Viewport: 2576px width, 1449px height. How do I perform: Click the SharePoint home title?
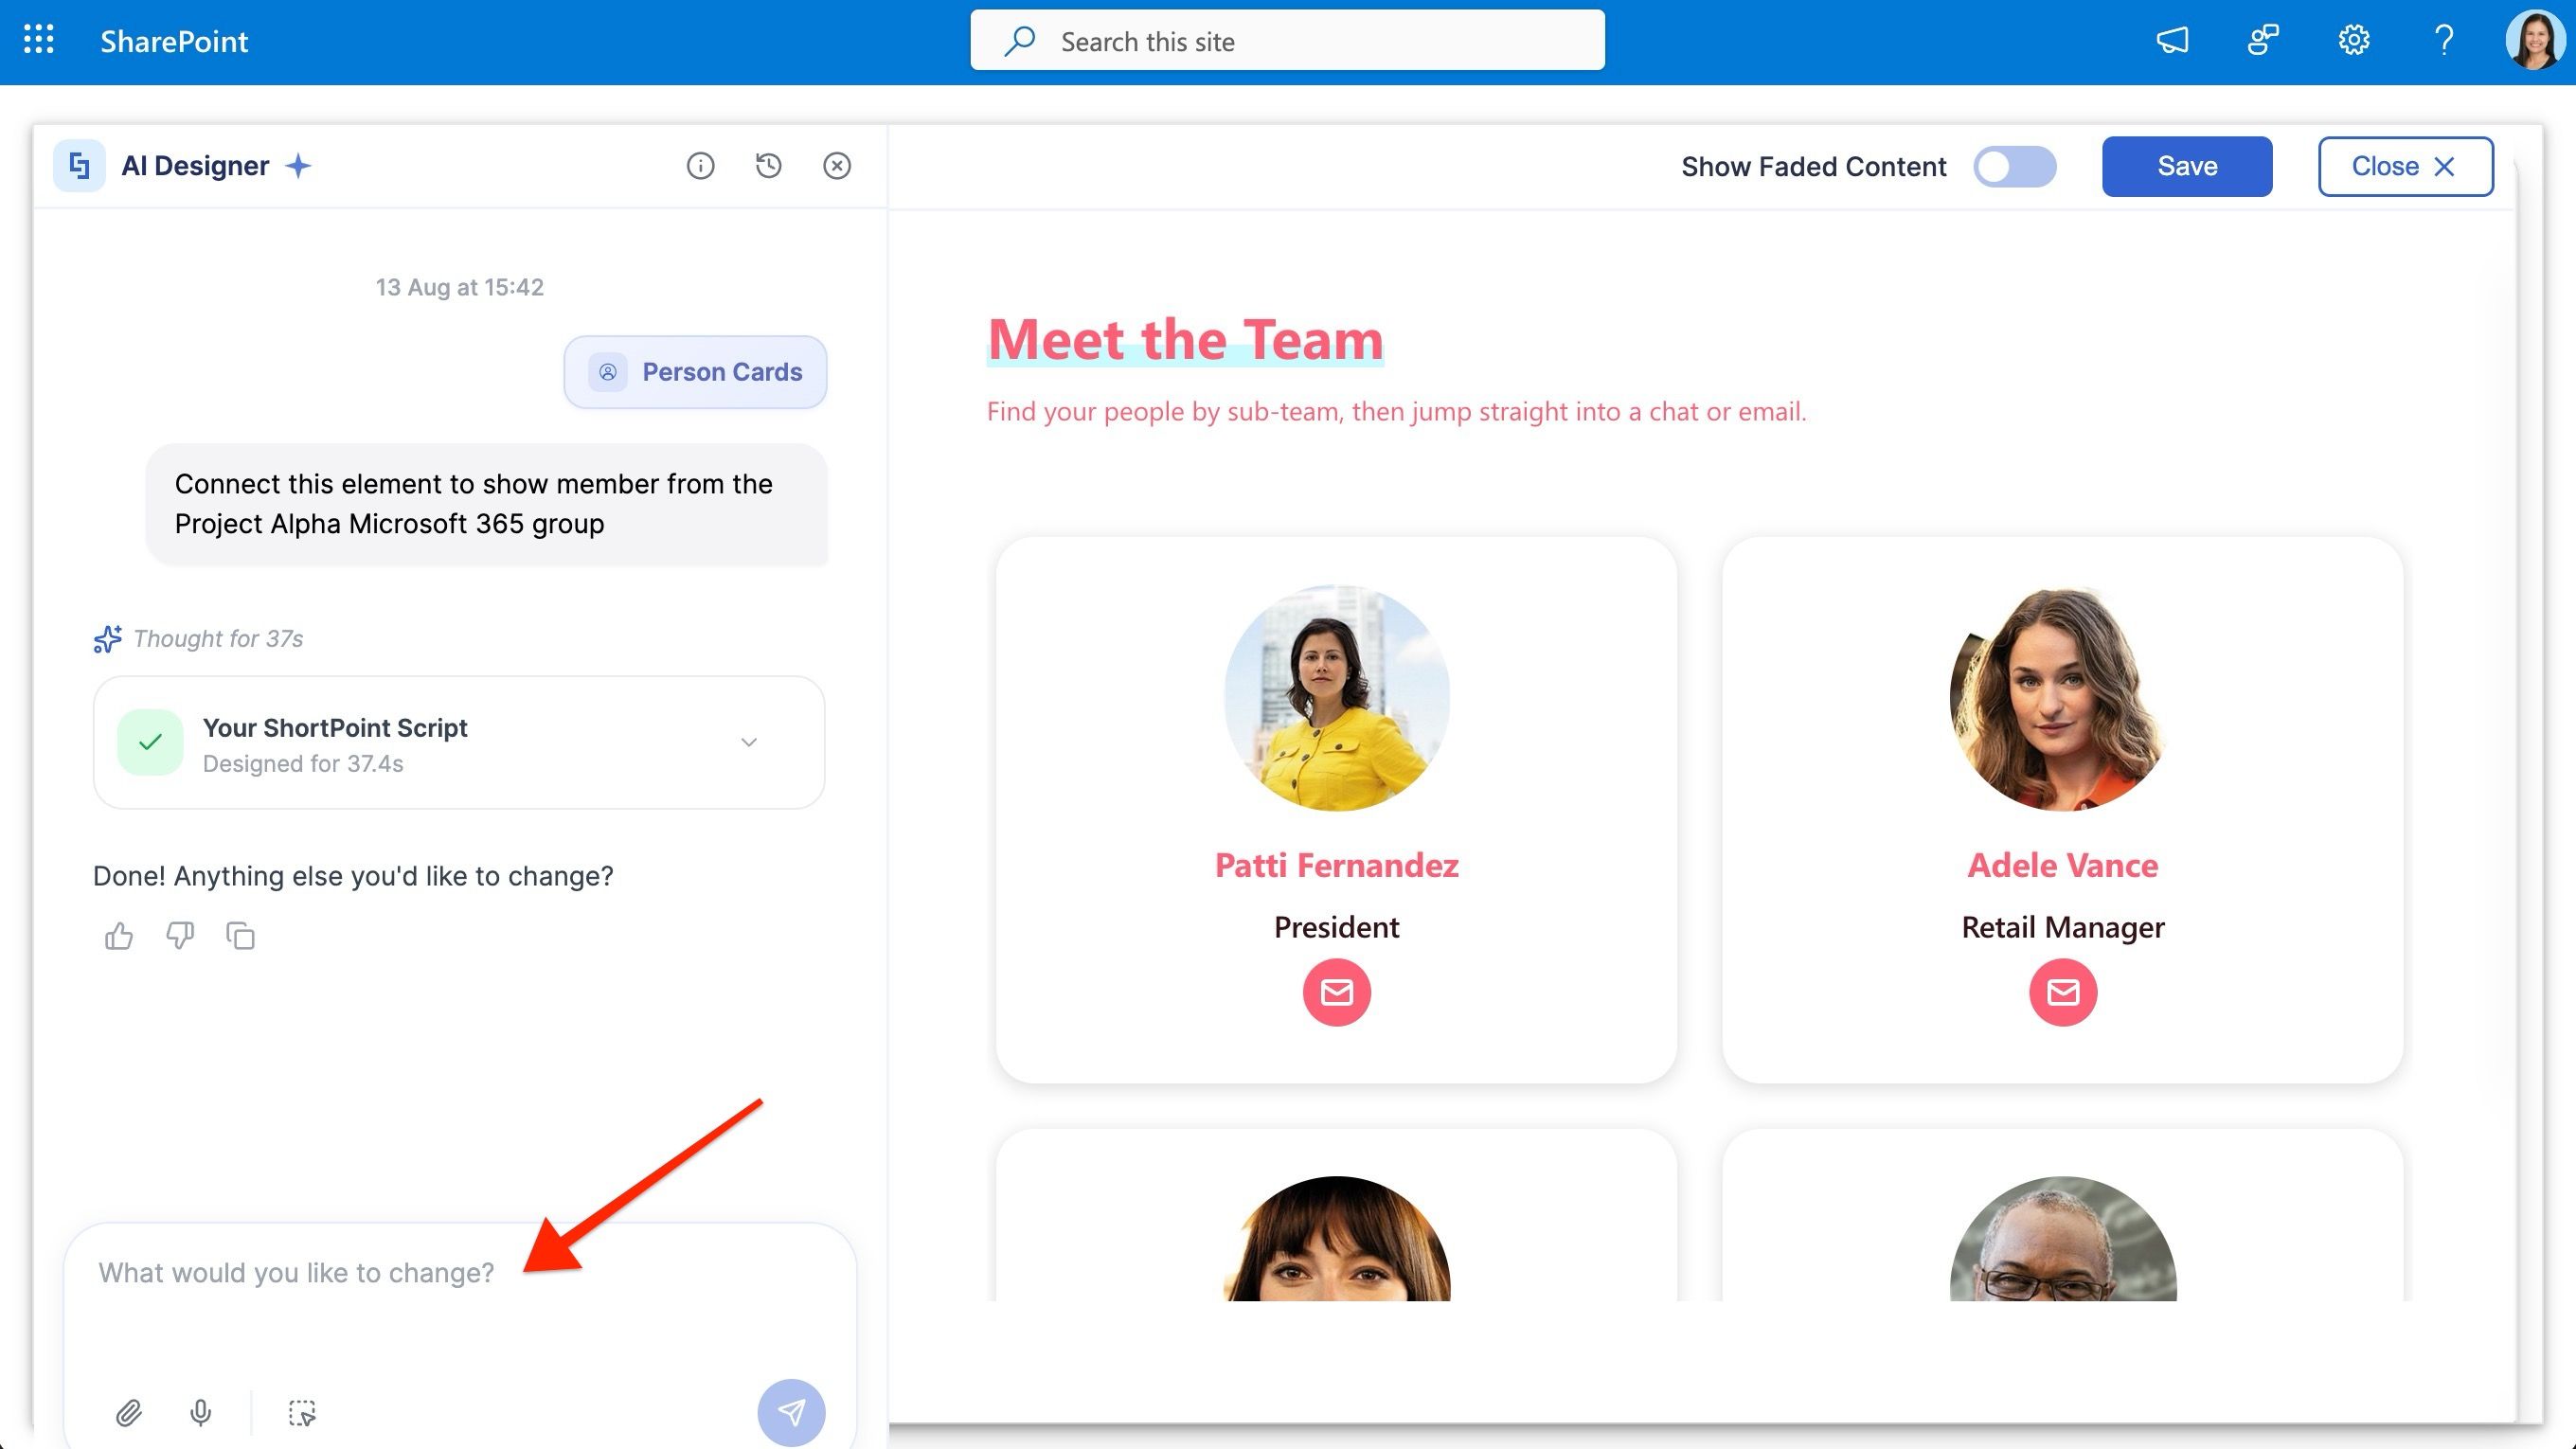(174, 41)
